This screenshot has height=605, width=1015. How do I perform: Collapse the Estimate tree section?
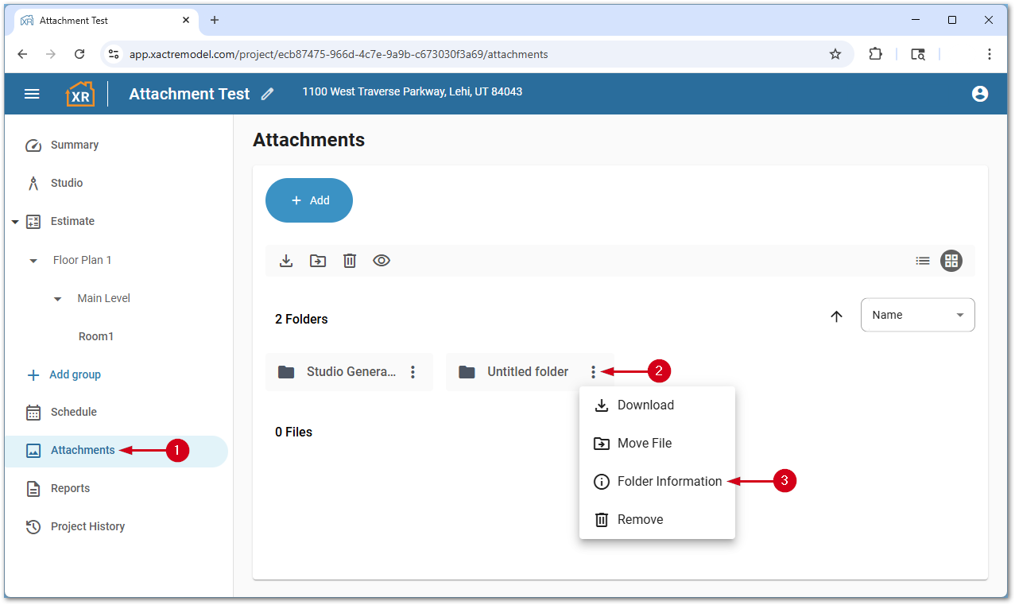(15, 222)
